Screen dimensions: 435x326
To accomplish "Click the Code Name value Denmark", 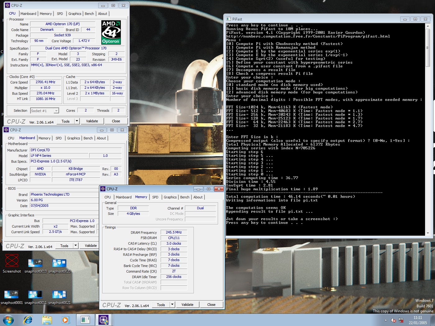I will (47, 29).
